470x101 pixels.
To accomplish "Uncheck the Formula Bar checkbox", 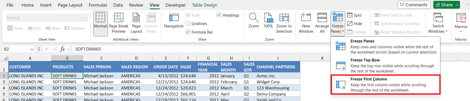I will pos(188,32).
